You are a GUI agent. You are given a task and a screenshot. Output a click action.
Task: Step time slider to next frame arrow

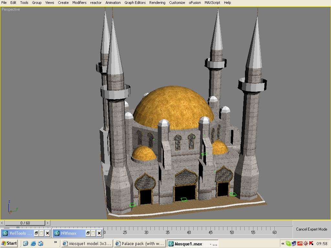(x=48, y=223)
